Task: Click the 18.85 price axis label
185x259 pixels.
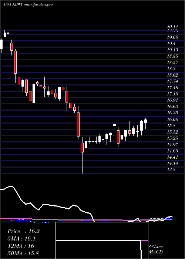Action: pyautogui.click(x=172, y=56)
